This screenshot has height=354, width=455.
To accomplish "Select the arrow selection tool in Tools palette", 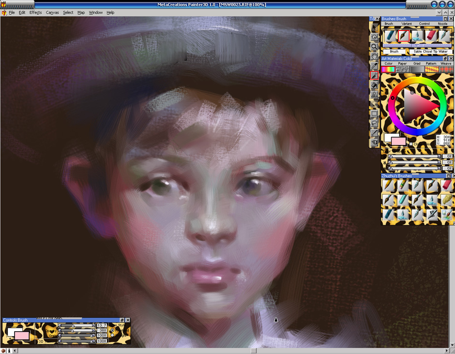I will tap(374, 28).
